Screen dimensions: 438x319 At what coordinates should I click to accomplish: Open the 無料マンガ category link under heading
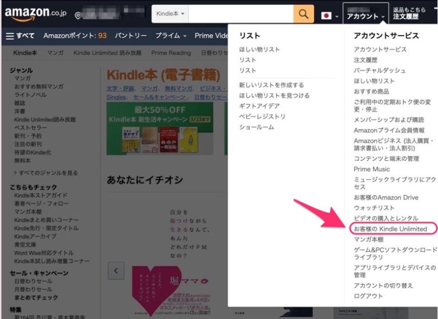pyautogui.click(x=179, y=89)
